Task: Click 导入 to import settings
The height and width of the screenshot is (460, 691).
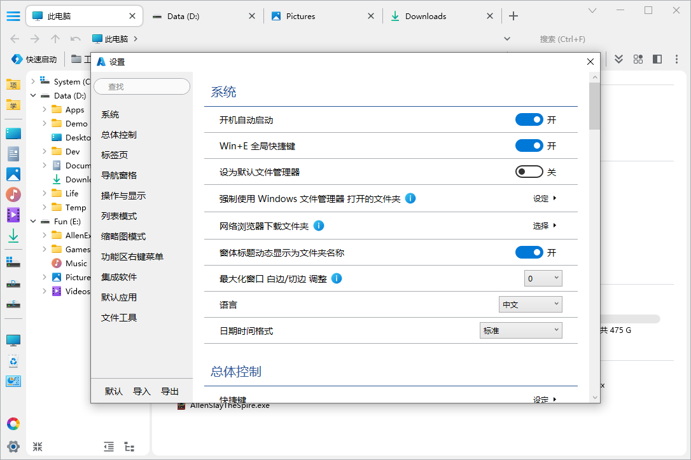Action: 142,391
